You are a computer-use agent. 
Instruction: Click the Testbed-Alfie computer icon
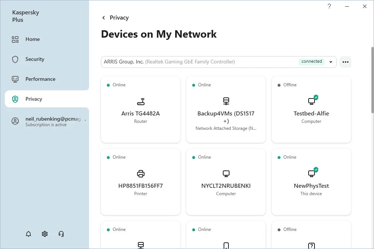[x=312, y=100]
